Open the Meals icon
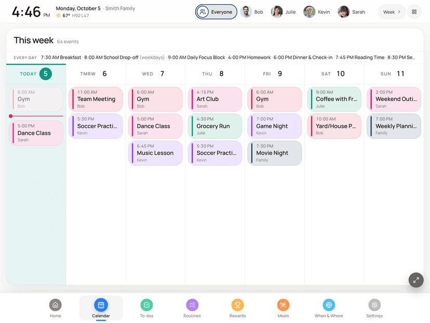This screenshot has width=430, height=323. (283, 305)
